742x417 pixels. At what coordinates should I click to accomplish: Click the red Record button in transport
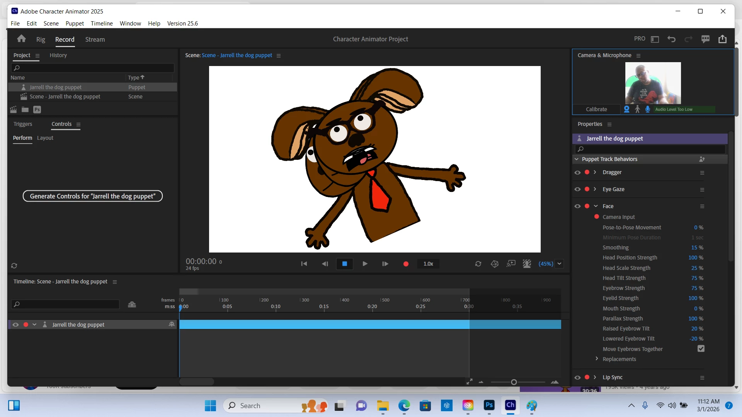[406, 264]
